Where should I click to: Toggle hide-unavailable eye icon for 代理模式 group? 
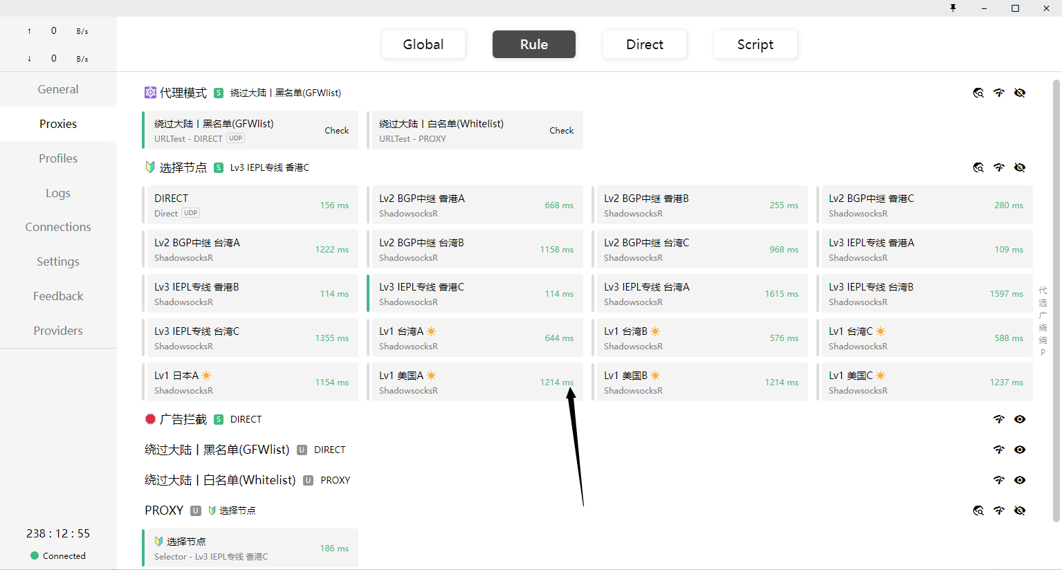[1020, 93]
